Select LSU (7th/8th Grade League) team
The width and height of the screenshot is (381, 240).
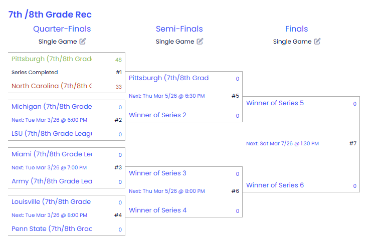click(x=51, y=134)
